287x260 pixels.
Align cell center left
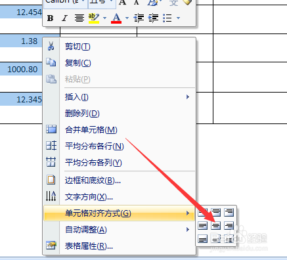[203, 225]
